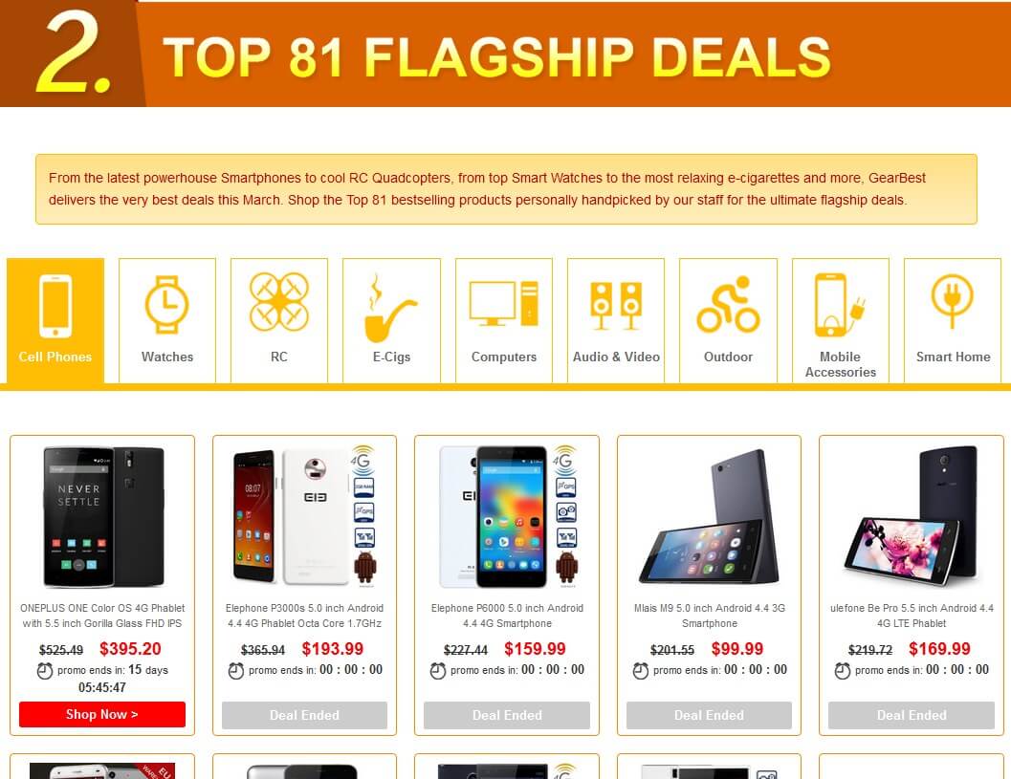This screenshot has height=779, width=1011.
Task: Select the Watches category icon
Action: click(167, 305)
